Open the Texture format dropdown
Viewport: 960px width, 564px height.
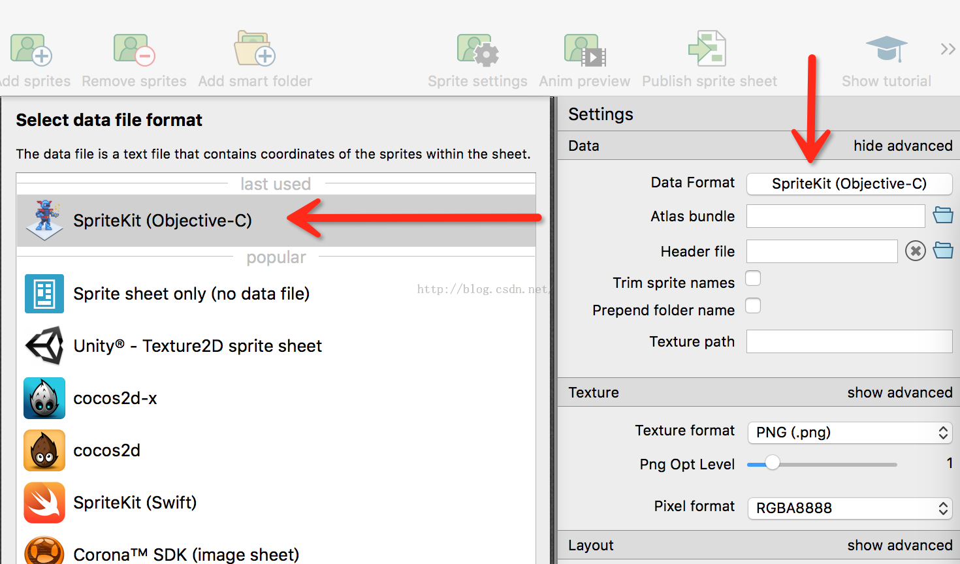850,432
